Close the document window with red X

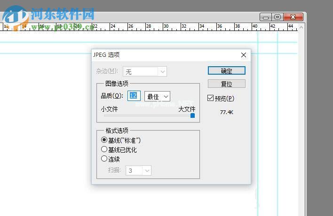pos(293,17)
